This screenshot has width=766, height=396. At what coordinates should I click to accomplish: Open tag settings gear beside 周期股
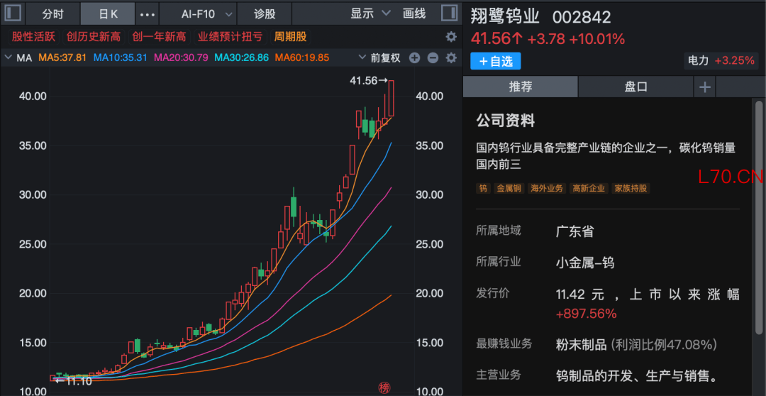[x=451, y=37]
